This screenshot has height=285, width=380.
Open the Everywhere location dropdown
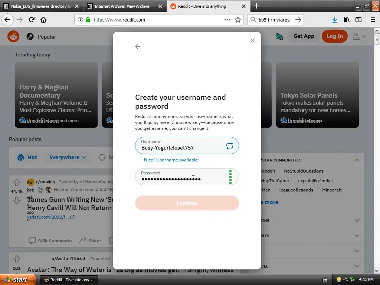[68, 157]
